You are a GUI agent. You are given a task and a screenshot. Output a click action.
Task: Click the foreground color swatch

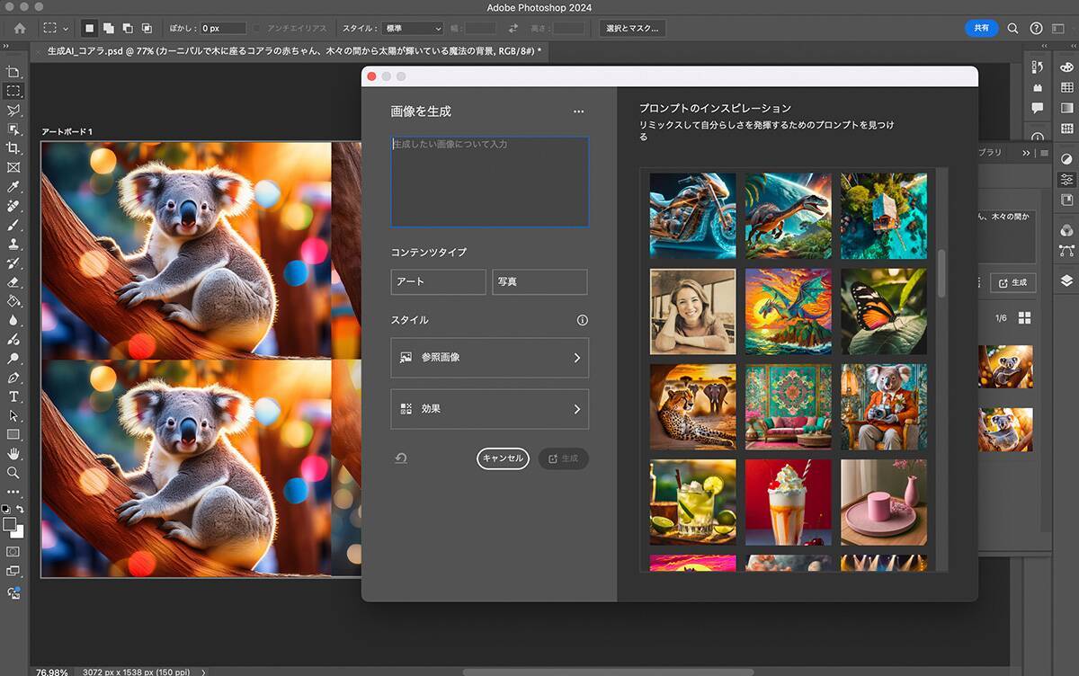(x=10, y=524)
